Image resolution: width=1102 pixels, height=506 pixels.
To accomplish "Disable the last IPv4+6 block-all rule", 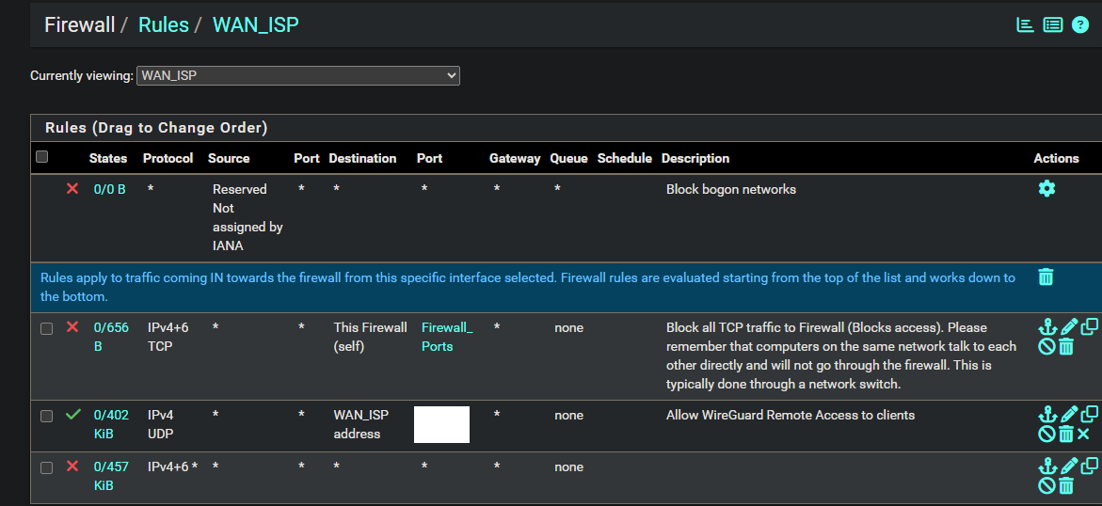I will click(x=1046, y=485).
